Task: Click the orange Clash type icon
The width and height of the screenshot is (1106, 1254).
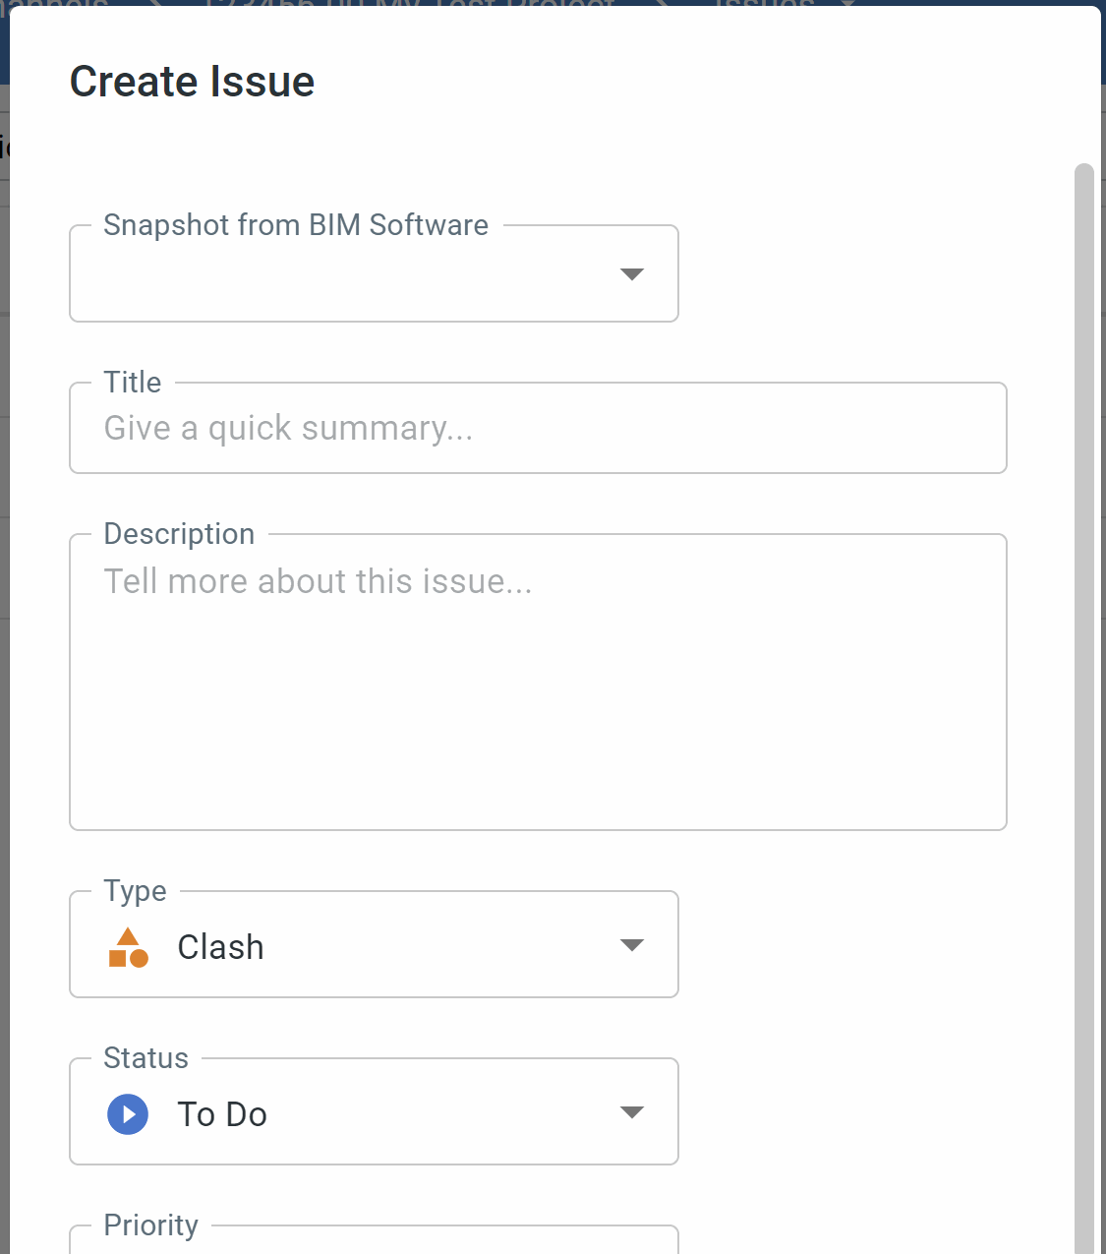Action: pos(128,947)
